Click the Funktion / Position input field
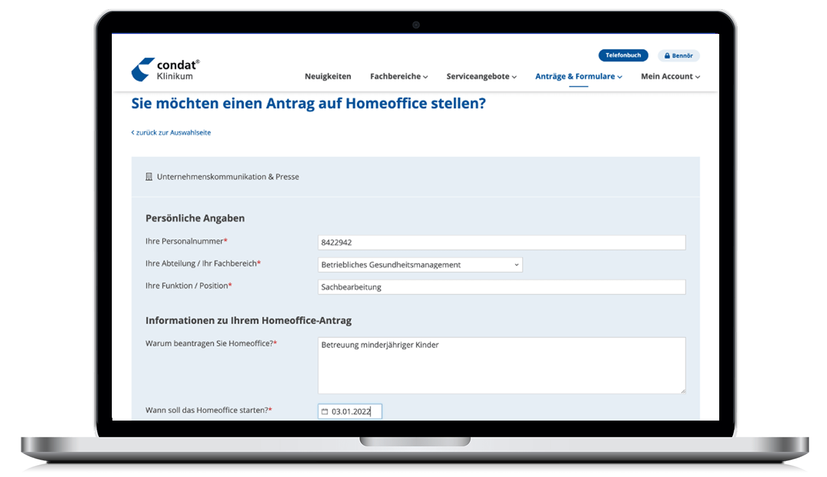 (x=501, y=287)
